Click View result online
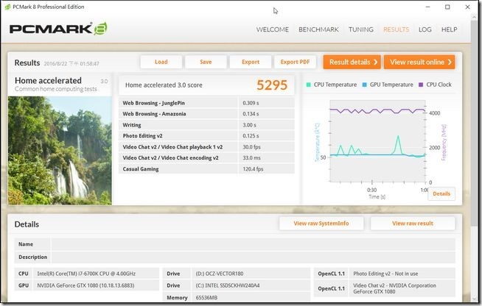Image resolution: width=482 pixels, height=306 pixels. point(419,62)
